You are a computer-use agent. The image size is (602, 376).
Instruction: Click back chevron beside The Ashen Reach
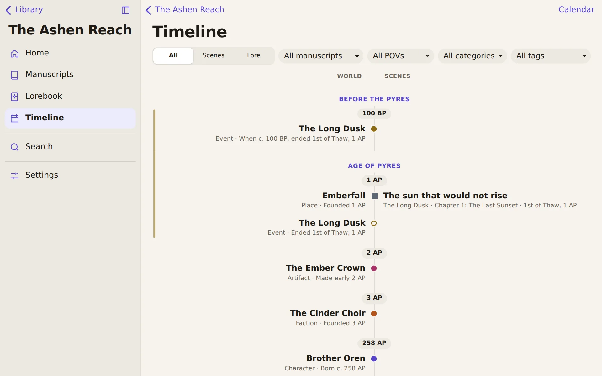(x=149, y=10)
